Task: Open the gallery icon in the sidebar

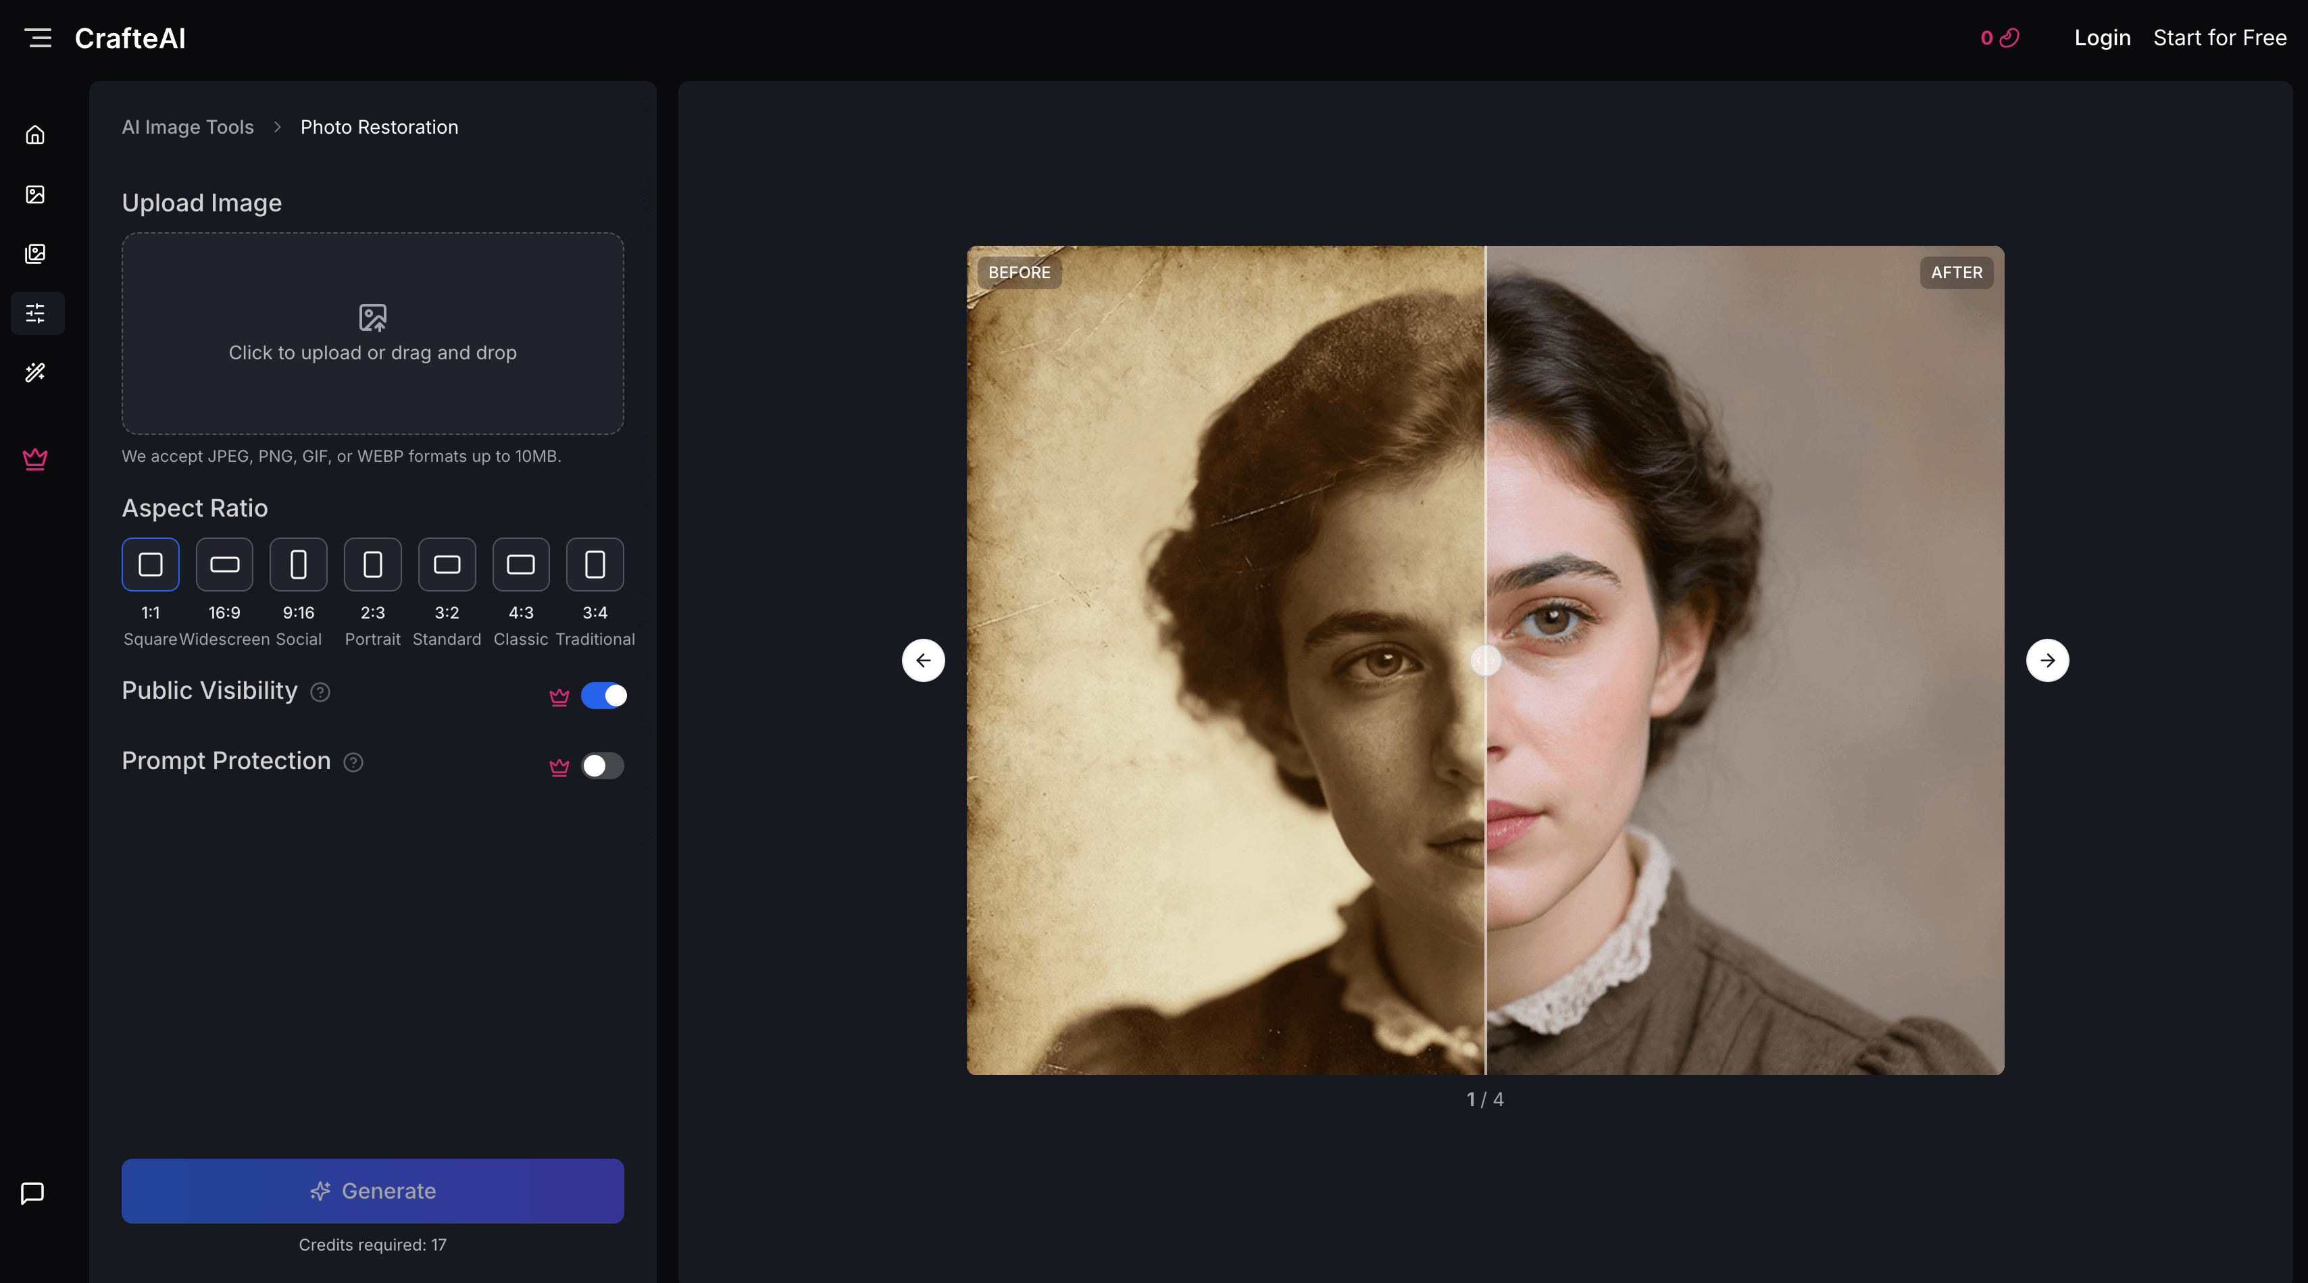Action: tap(35, 253)
